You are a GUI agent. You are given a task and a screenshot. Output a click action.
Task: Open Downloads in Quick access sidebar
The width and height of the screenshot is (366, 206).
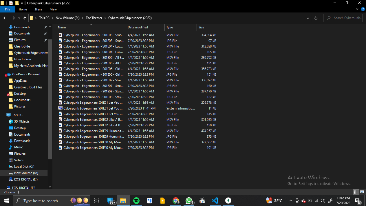(22, 27)
